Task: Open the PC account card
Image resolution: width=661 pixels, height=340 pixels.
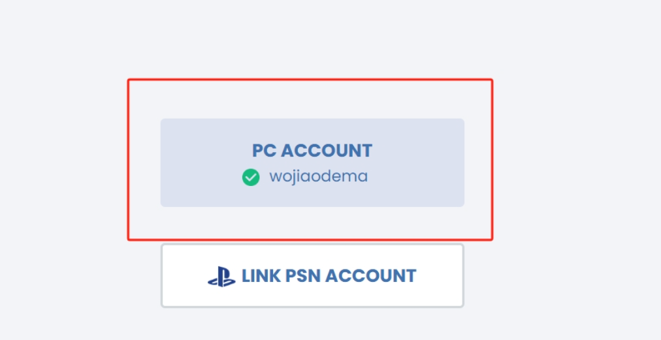Action: coord(312,162)
